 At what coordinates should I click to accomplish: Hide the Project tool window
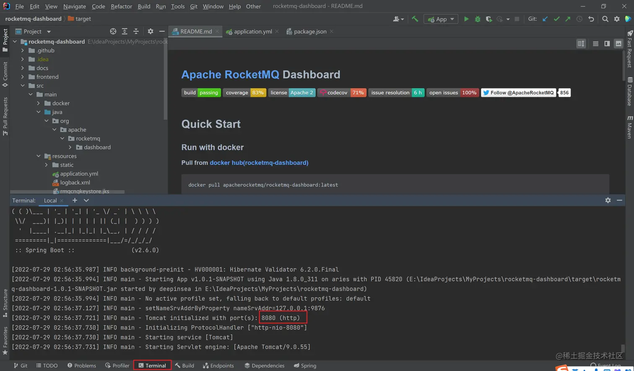(162, 31)
